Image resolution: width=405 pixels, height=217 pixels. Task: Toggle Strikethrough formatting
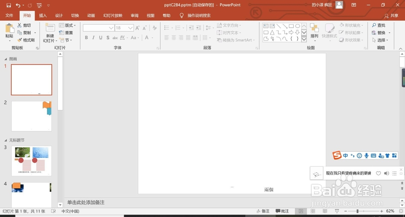pos(115,38)
